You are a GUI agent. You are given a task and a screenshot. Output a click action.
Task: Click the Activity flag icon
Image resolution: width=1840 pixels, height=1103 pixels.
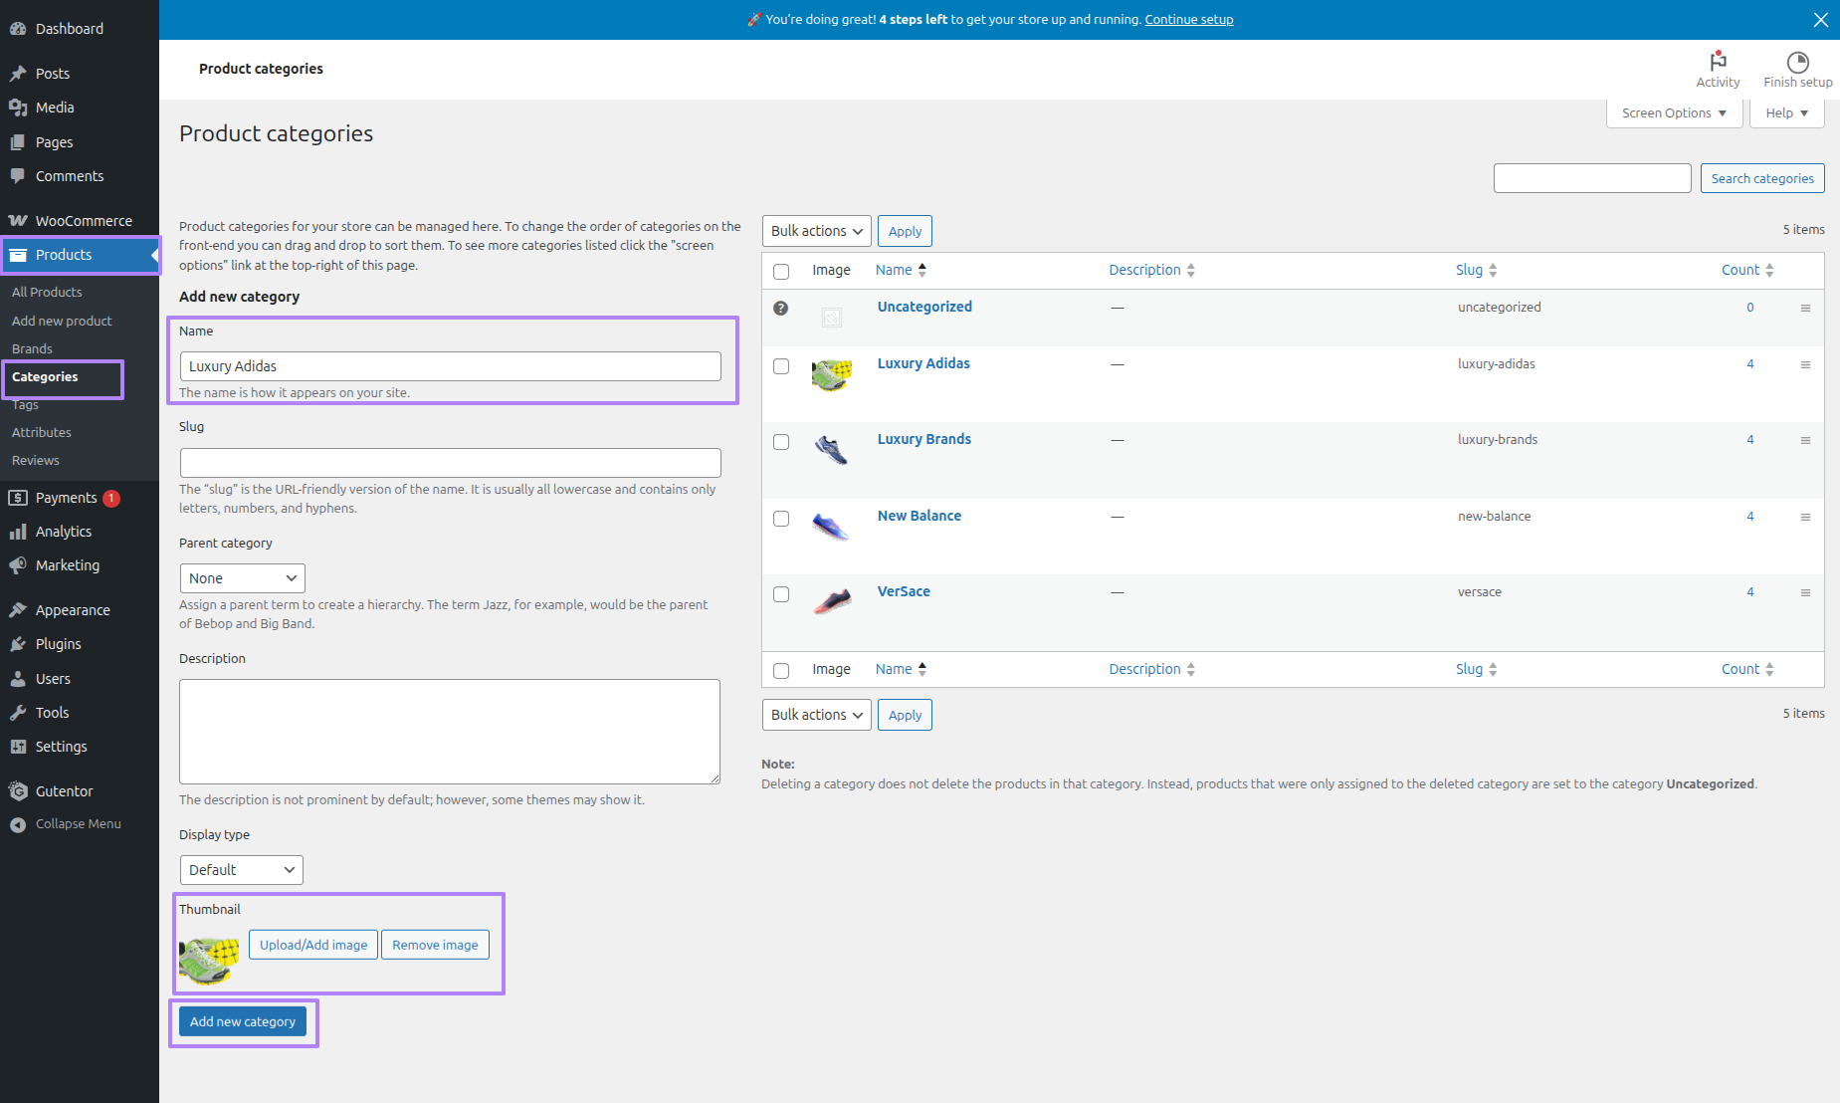tap(1718, 62)
